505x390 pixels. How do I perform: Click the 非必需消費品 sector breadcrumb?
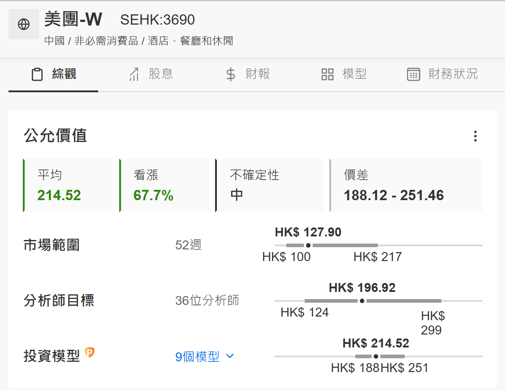[x=106, y=41]
